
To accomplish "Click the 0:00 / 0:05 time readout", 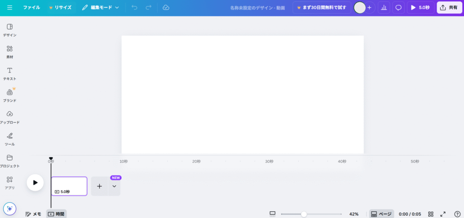I will pyautogui.click(x=410, y=214).
